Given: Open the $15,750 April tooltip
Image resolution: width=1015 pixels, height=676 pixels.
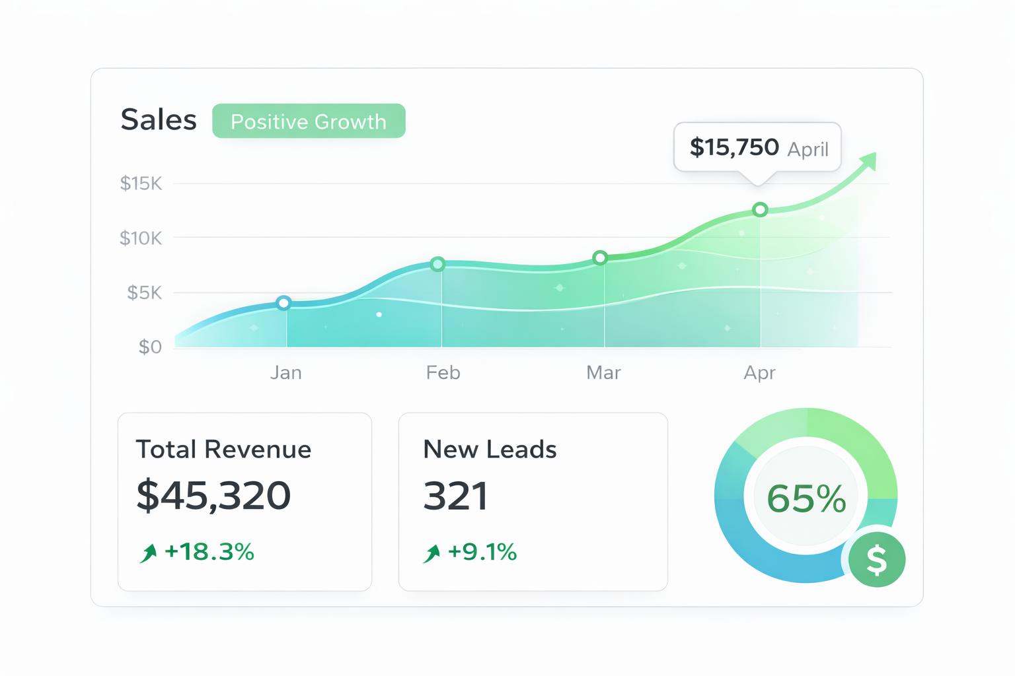Looking at the screenshot, I should click(757, 147).
